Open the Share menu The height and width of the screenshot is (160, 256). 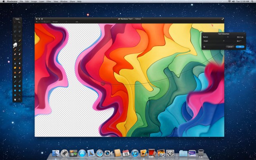coord(72,1)
